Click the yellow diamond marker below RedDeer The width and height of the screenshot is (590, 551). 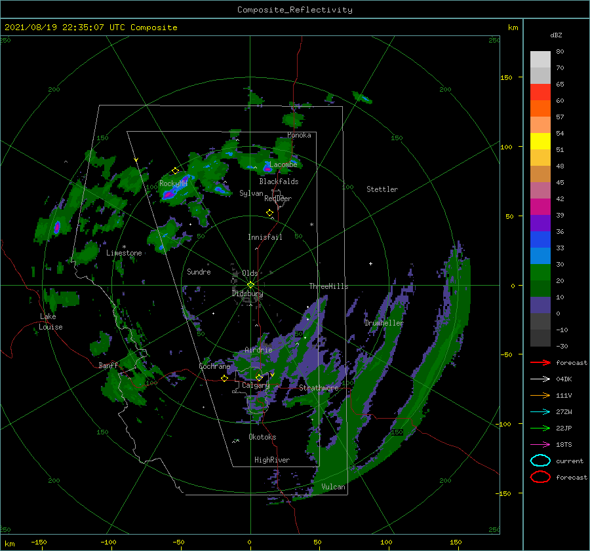(x=269, y=213)
